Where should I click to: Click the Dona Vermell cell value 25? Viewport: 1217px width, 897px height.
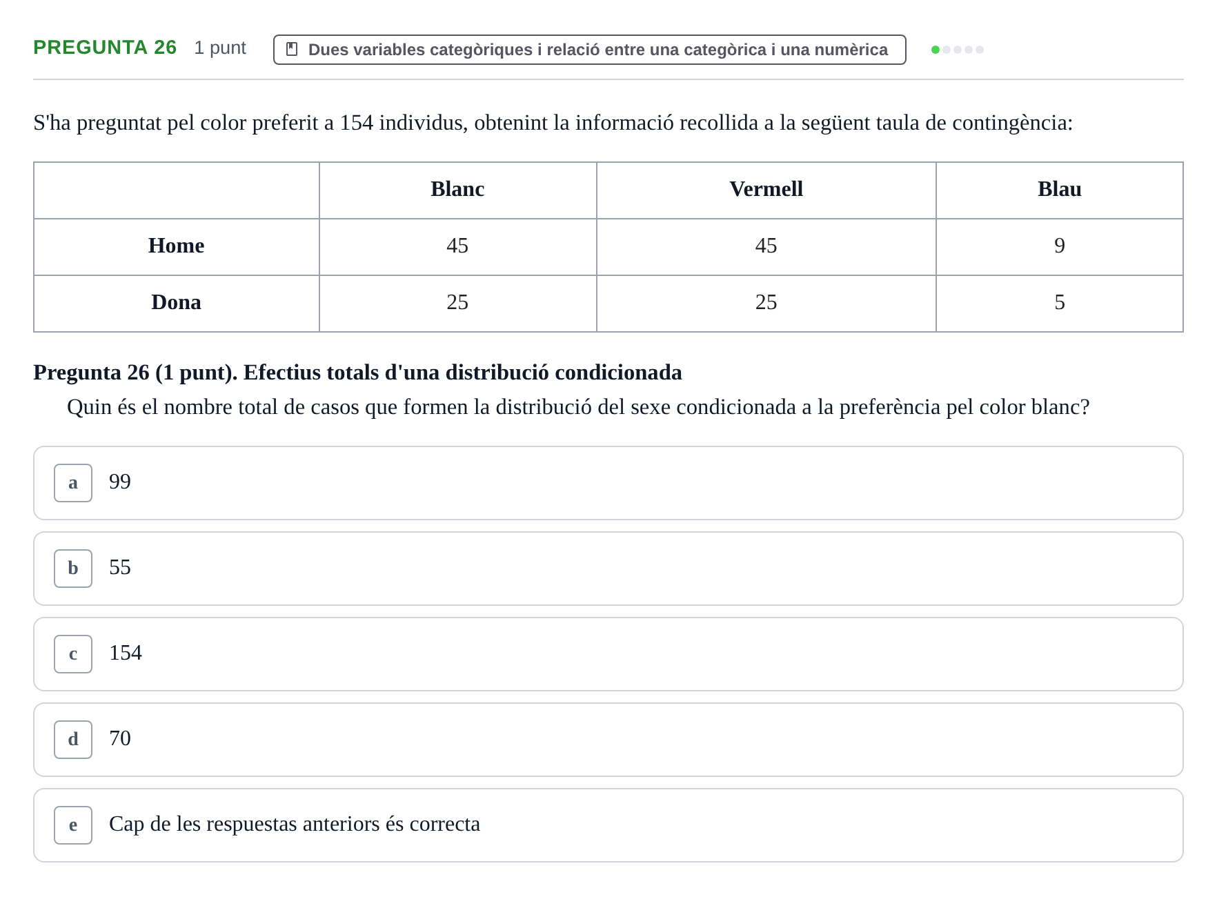[766, 303]
